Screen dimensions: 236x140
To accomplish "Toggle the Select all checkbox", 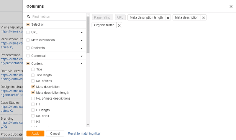I will click(x=28, y=24).
